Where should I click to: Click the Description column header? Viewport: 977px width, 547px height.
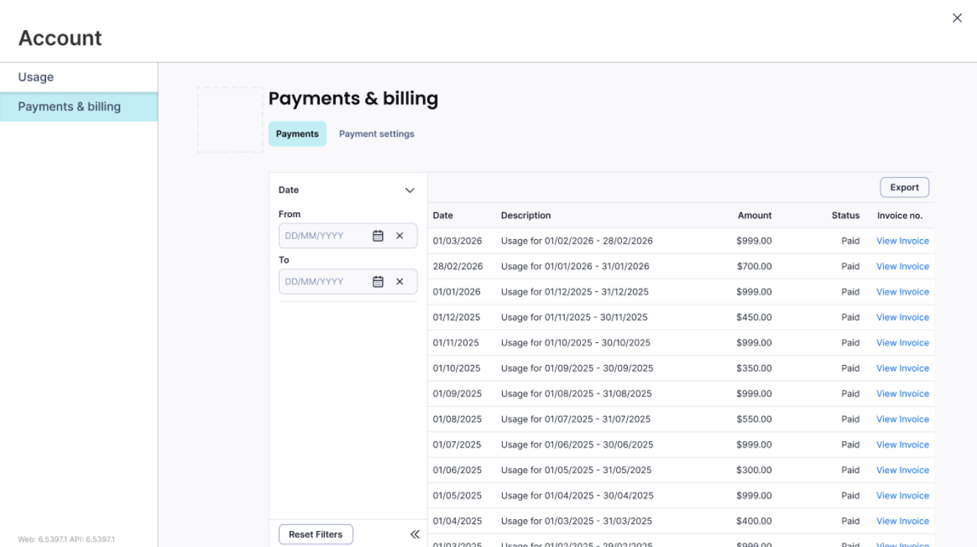click(525, 216)
